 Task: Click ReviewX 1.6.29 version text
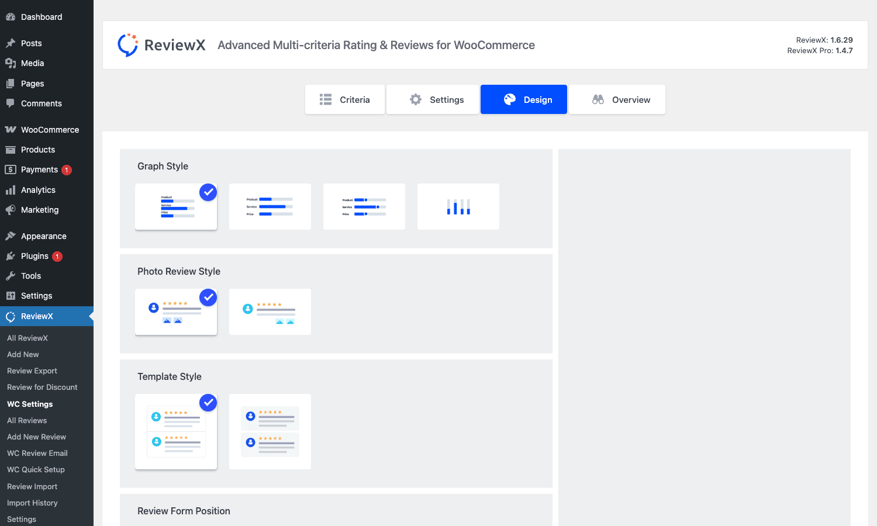pyautogui.click(x=824, y=40)
